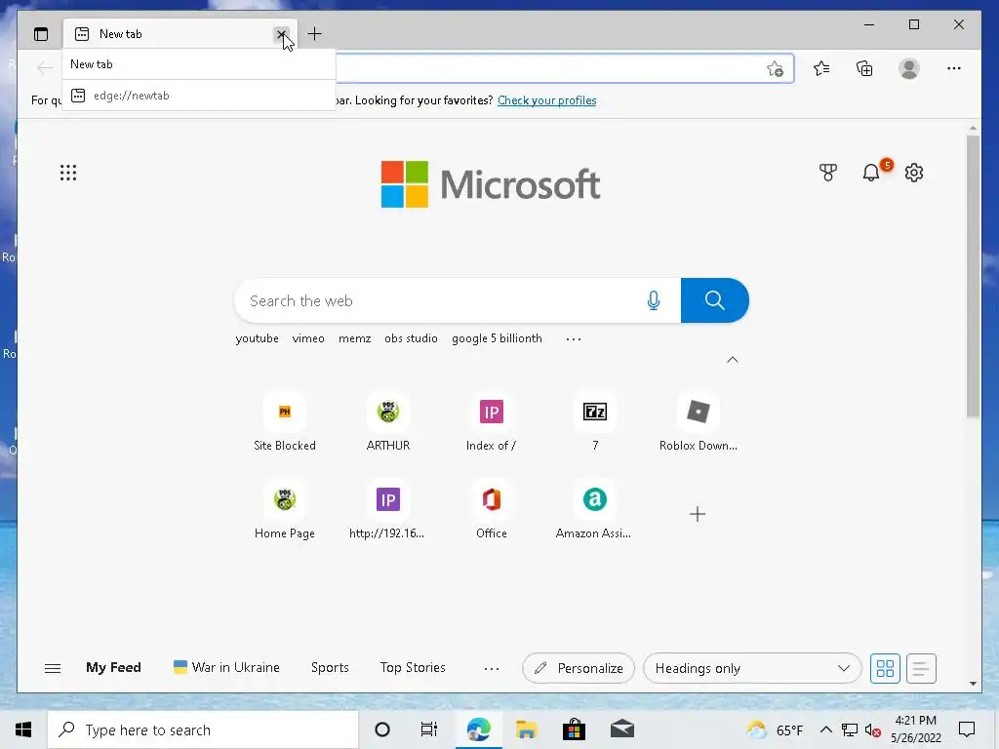
Task: Open the Site Blocked quick link
Action: coord(285,422)
